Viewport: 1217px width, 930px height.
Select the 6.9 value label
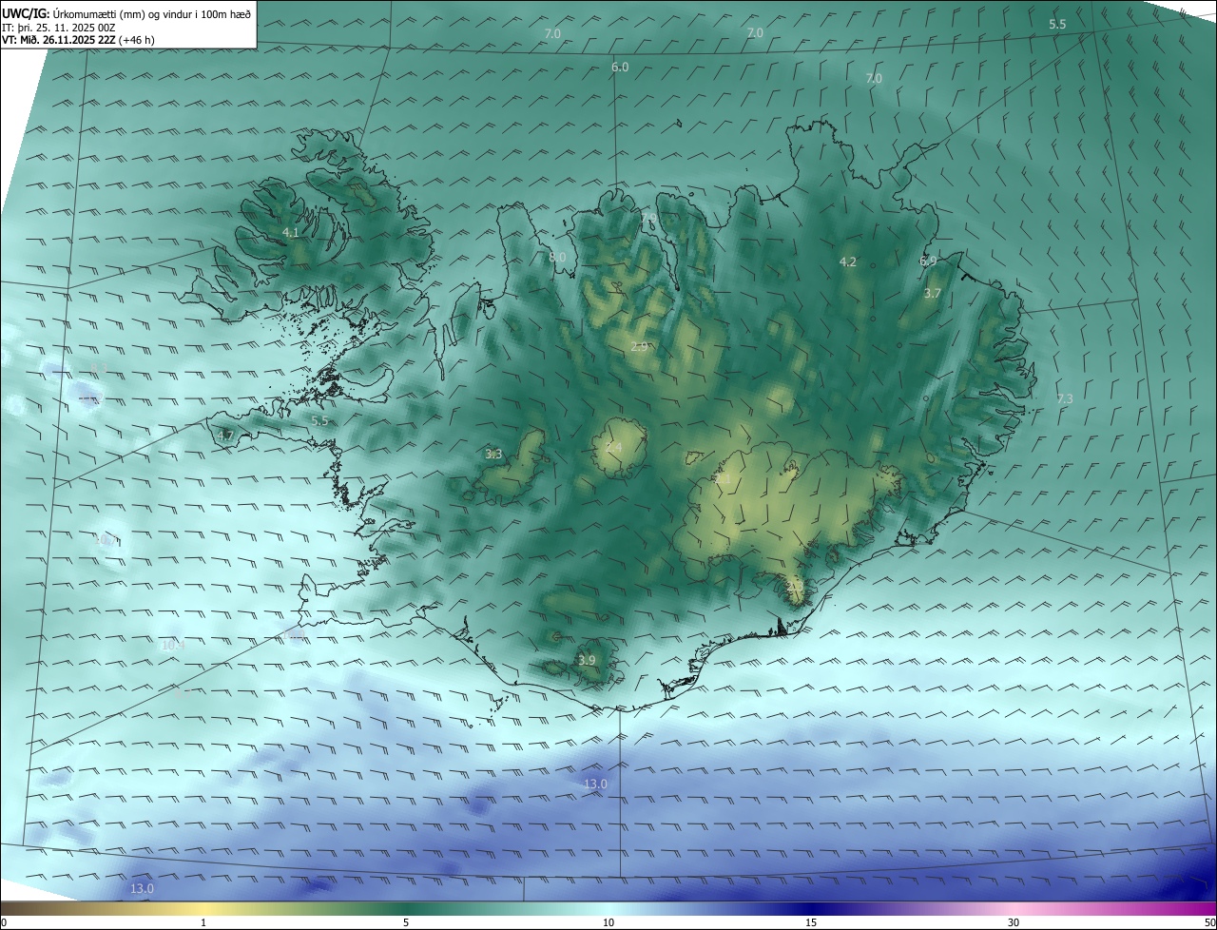tap(928, 261)
